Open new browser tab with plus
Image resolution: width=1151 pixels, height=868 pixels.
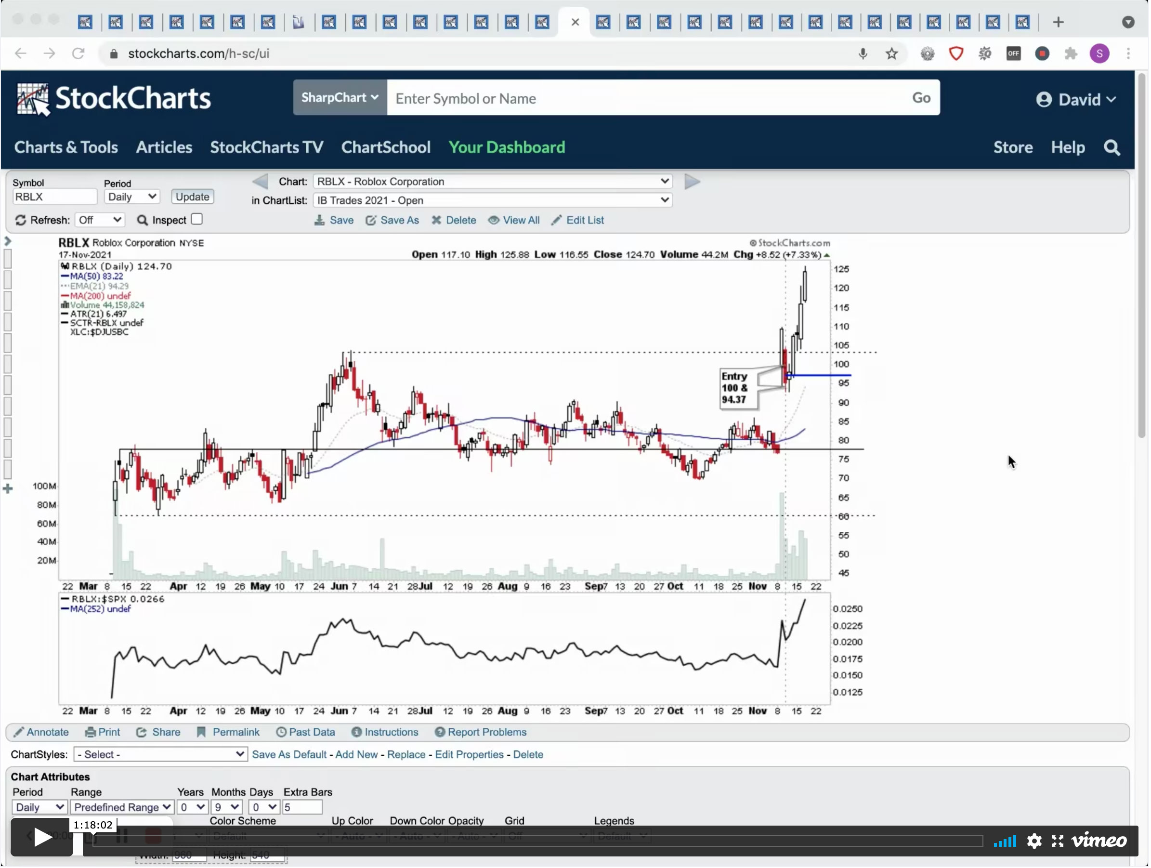1059,22
